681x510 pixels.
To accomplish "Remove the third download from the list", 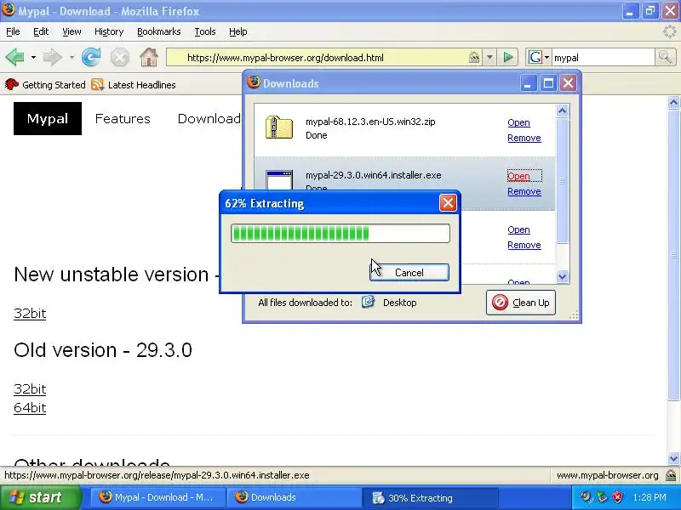I will (x=524, y=245).
